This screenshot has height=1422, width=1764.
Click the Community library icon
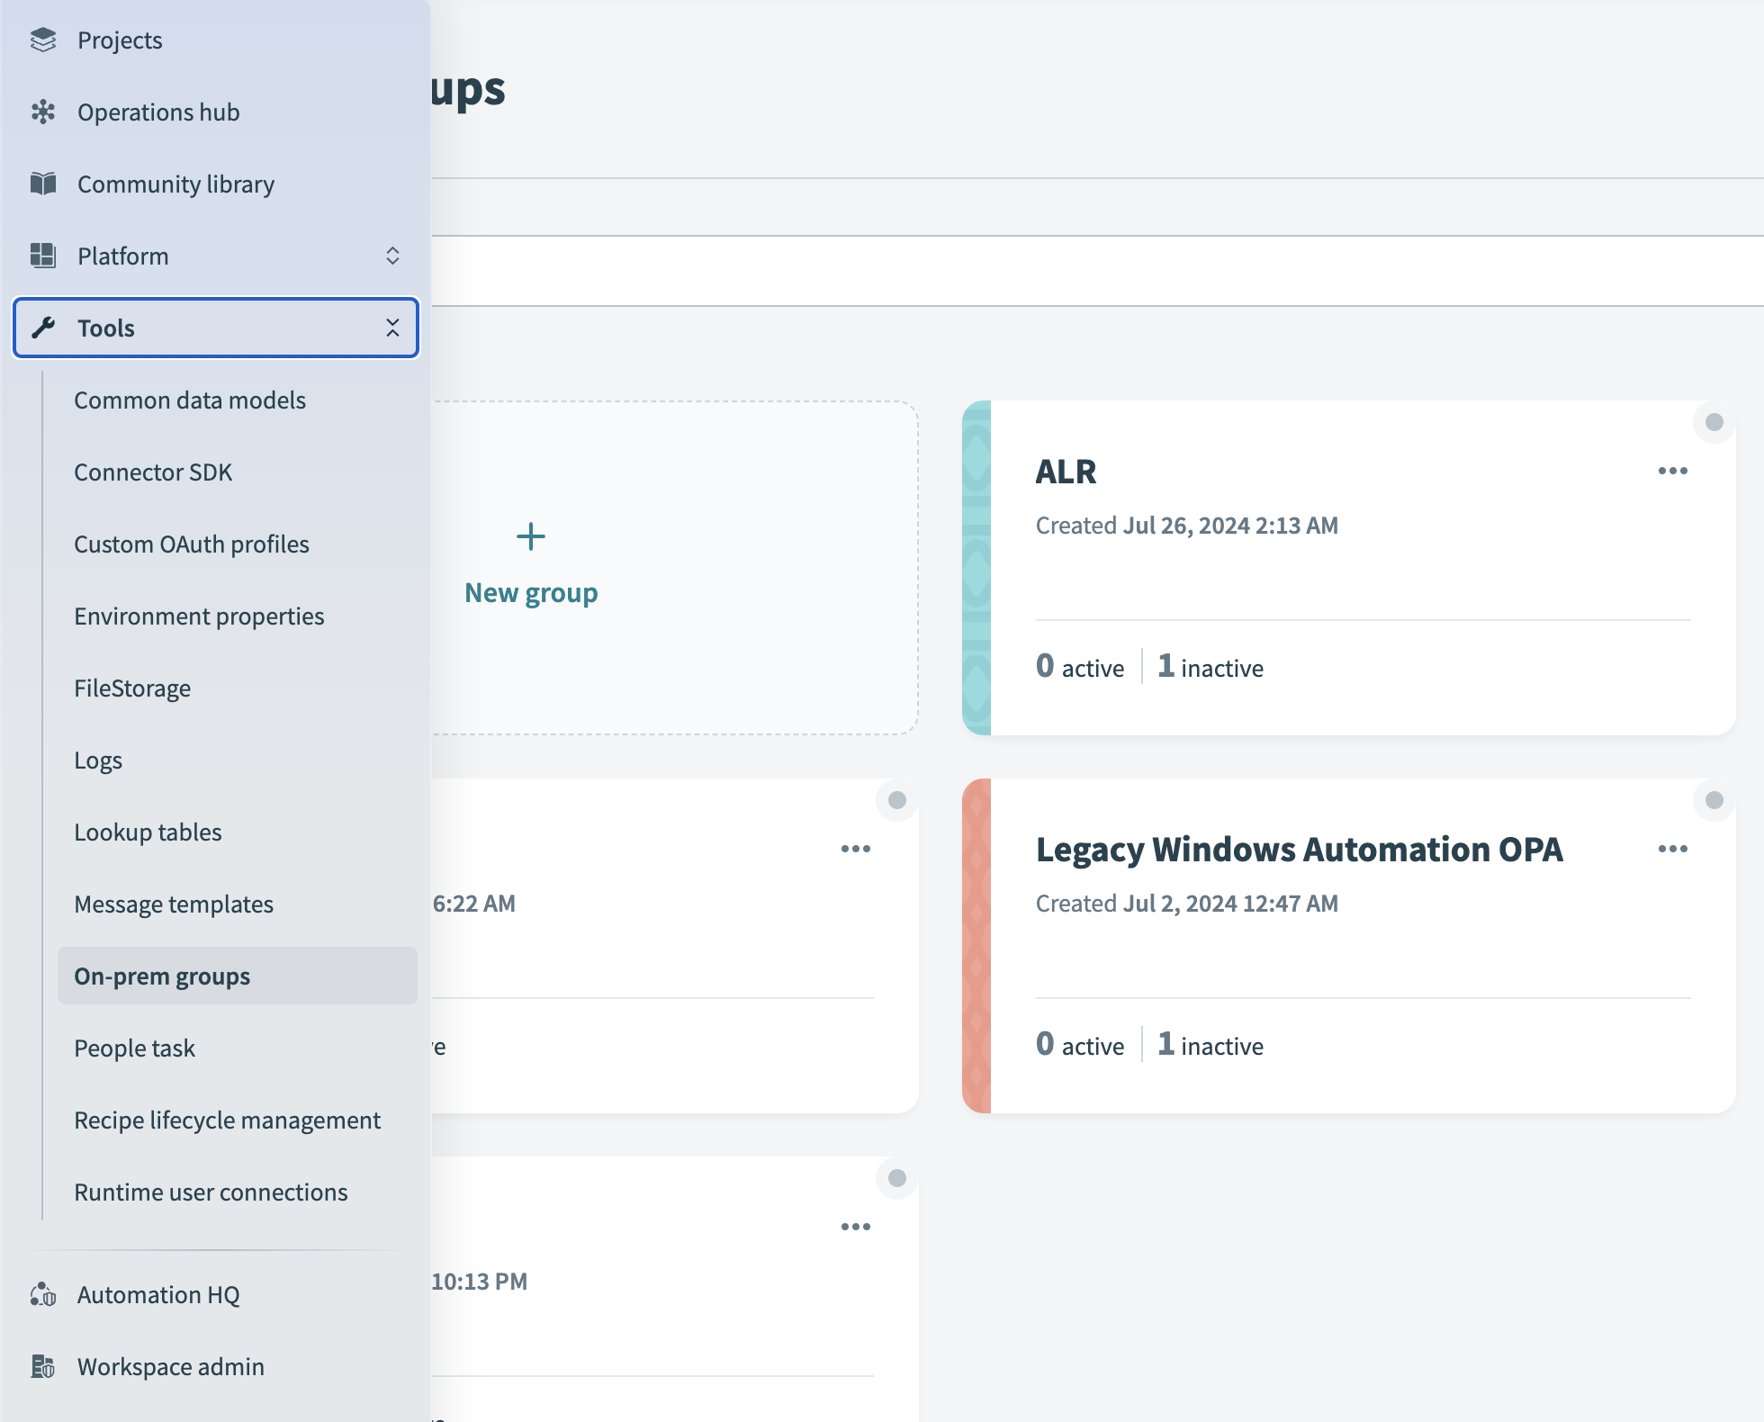(x=43, y=183)
